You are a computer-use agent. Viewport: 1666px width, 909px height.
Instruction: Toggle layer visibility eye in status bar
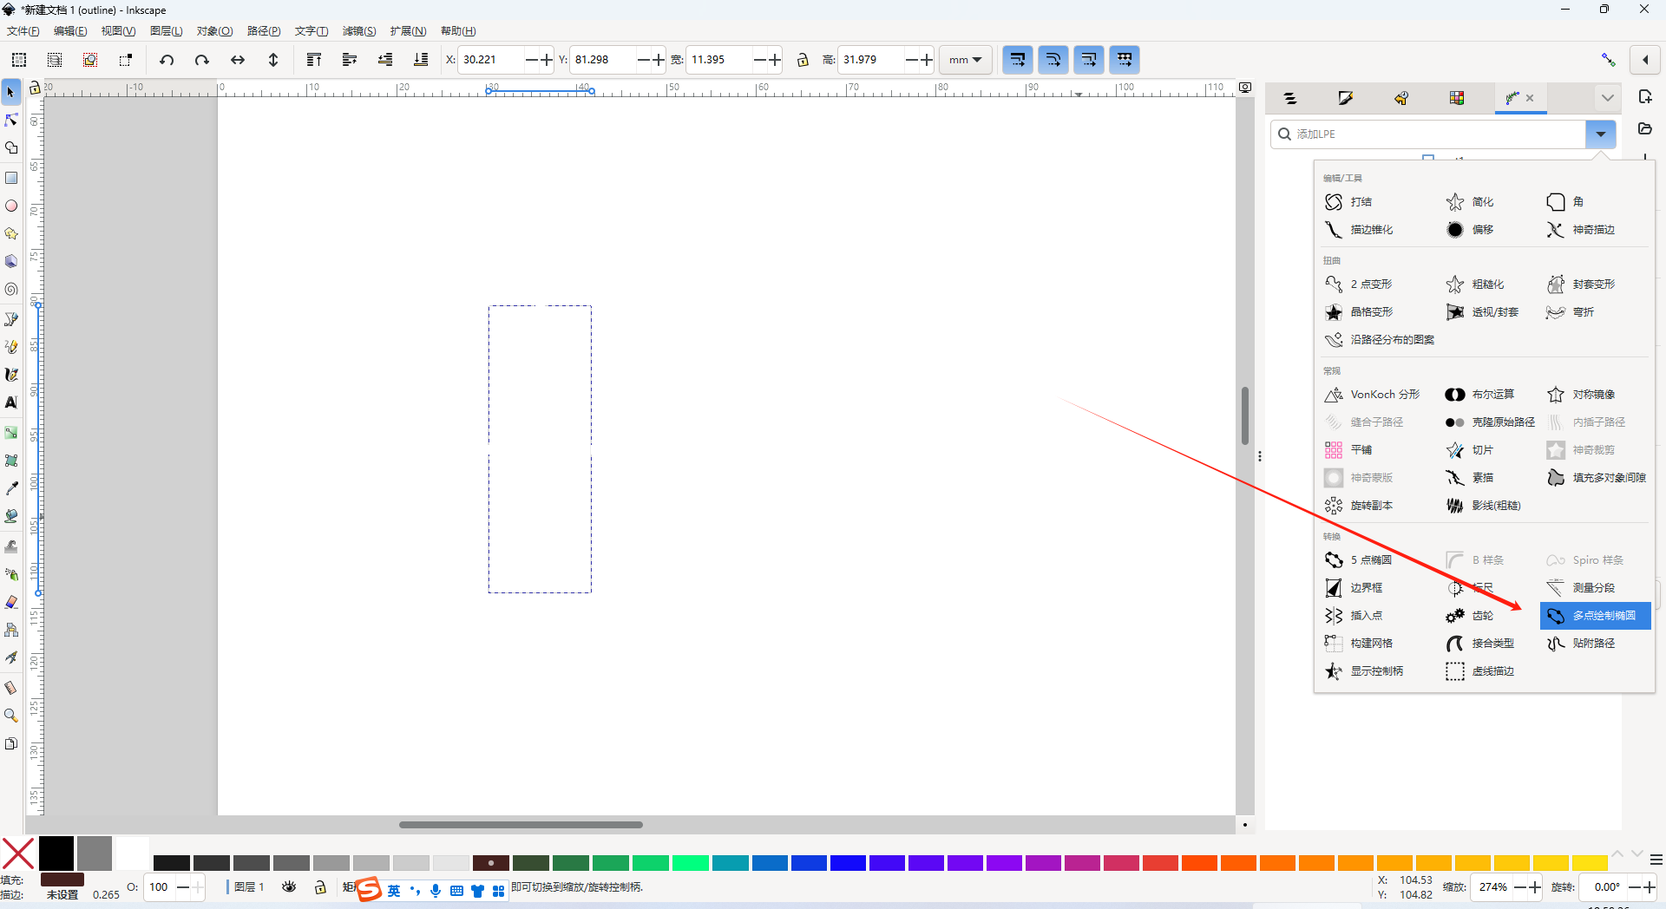(x=289, y=887)
